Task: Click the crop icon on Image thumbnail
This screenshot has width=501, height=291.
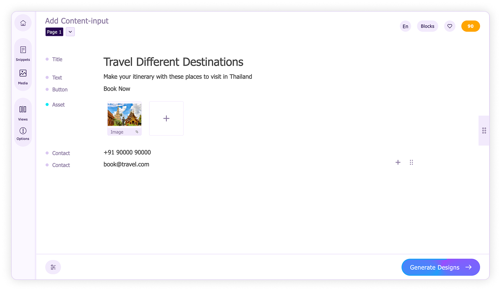Action: (137, 132)
